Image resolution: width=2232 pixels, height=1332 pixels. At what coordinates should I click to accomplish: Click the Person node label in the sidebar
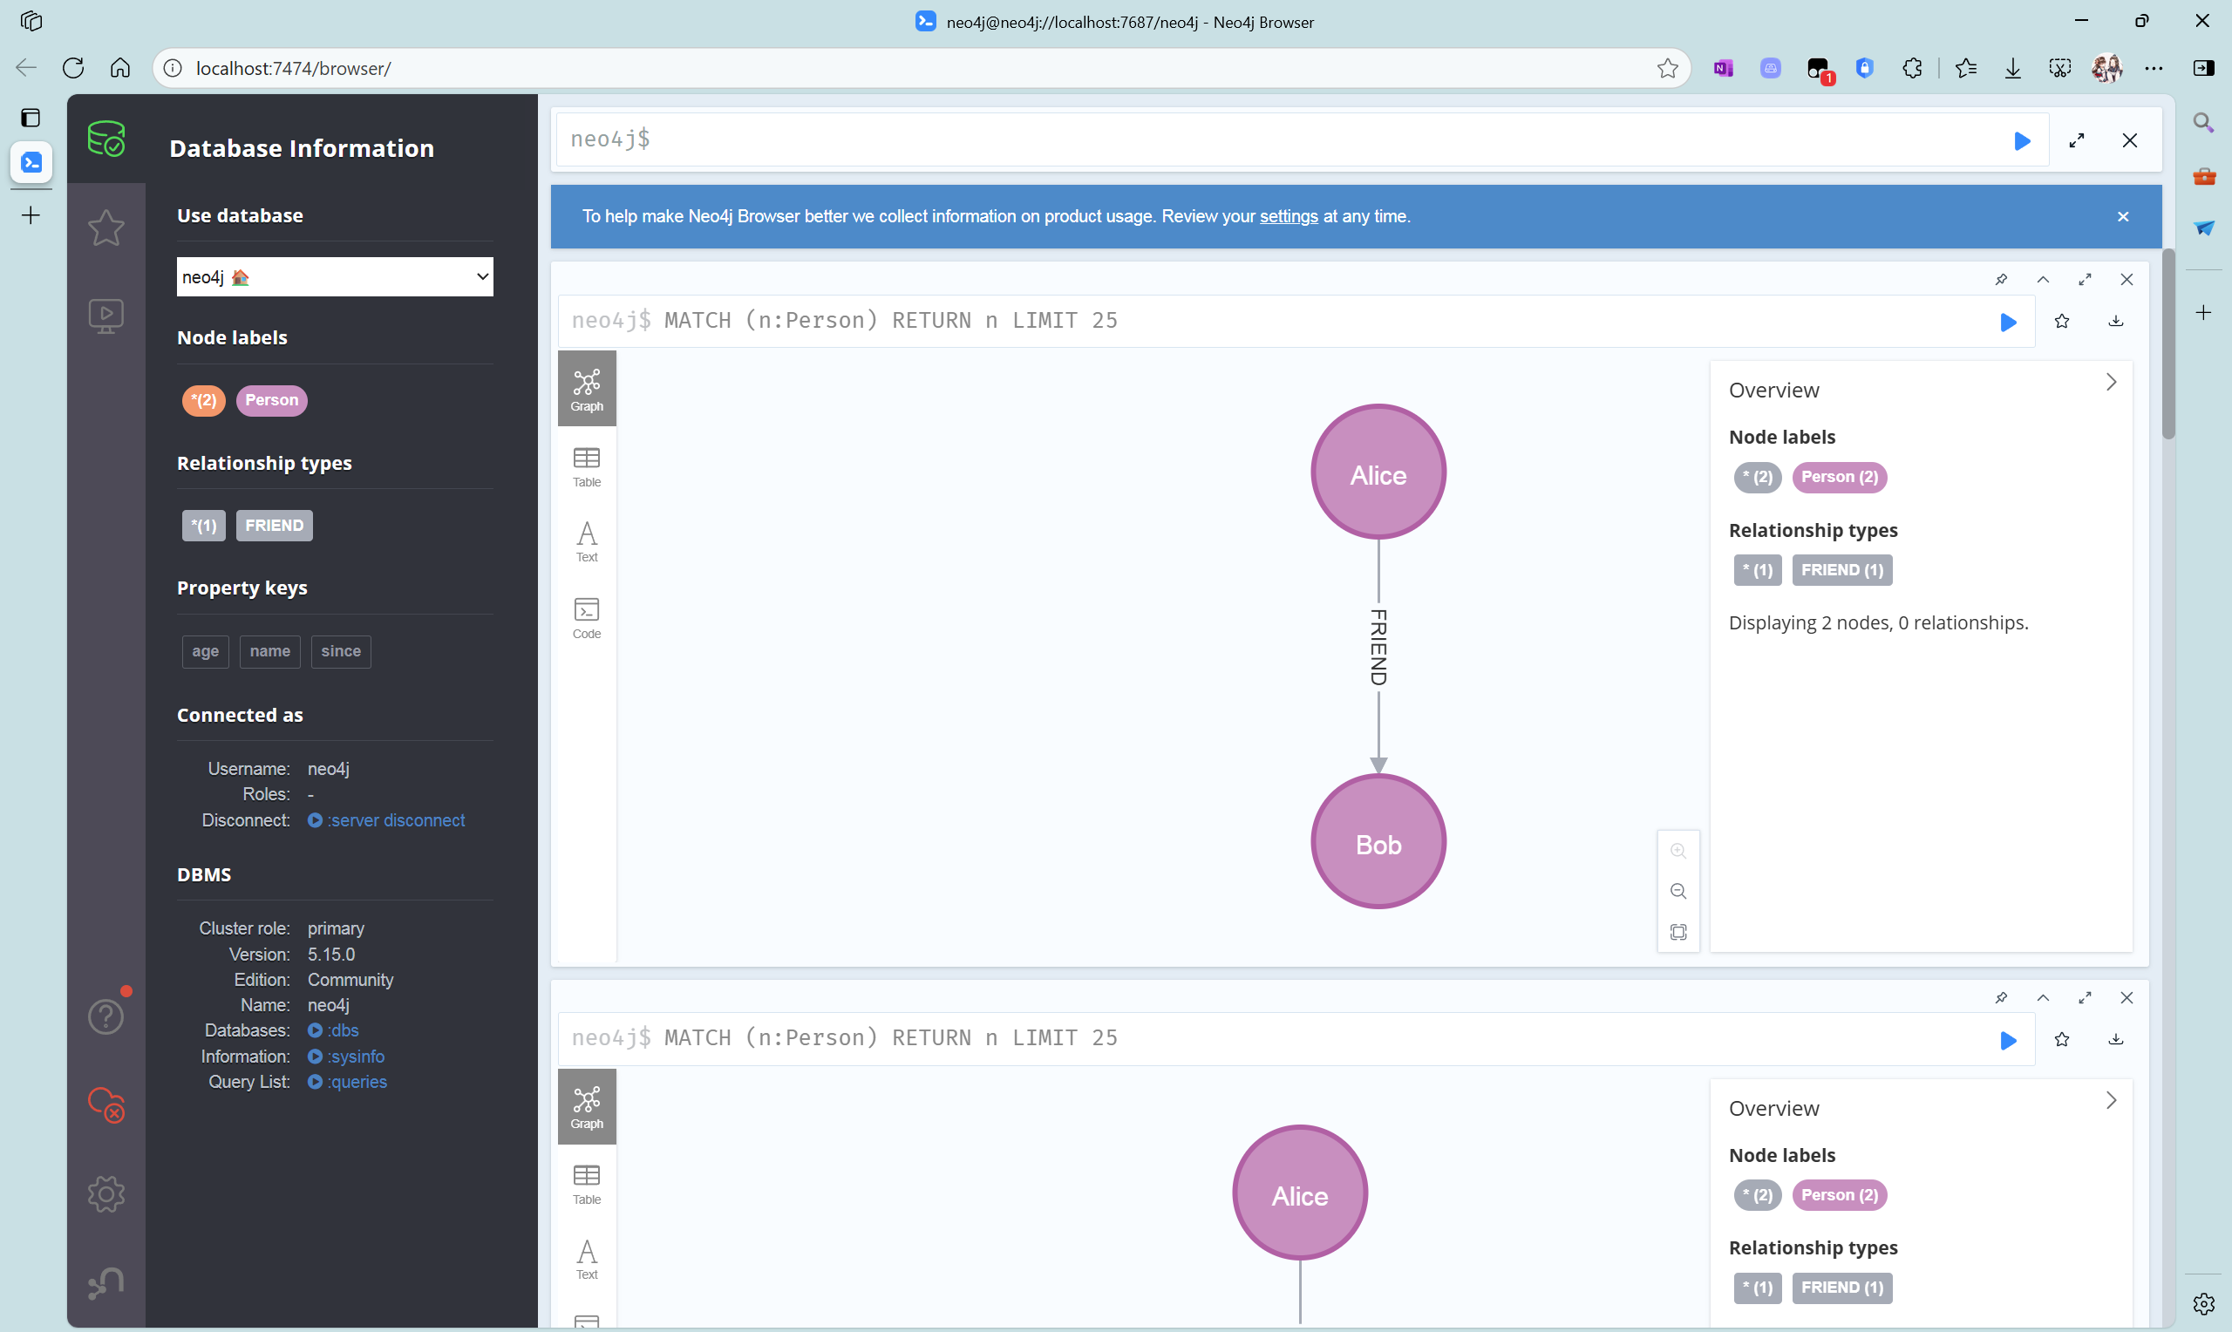point(272,400)
